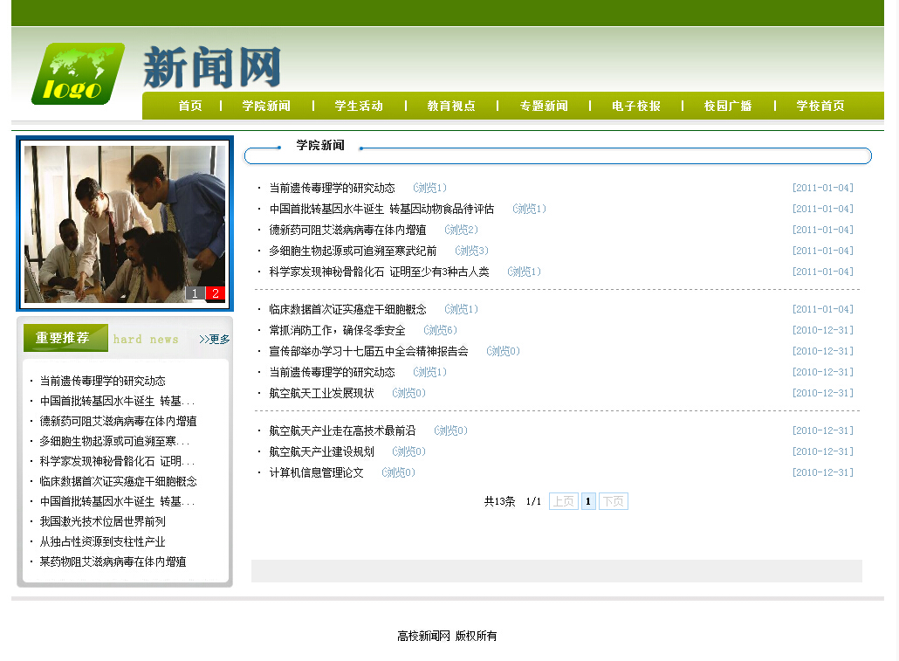The image size is (899, 661).
Task: Click 电子校报 navigation link
Action: click(x=635, y=107)
